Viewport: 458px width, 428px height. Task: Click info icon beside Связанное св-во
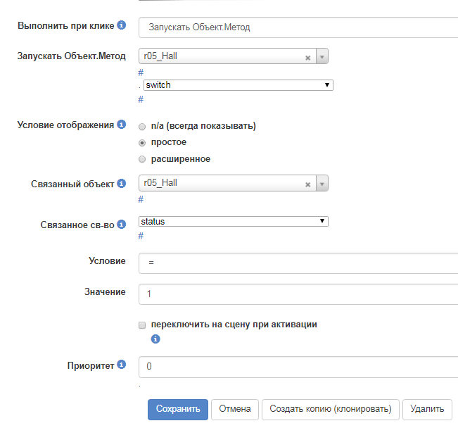tap(121, 224)
